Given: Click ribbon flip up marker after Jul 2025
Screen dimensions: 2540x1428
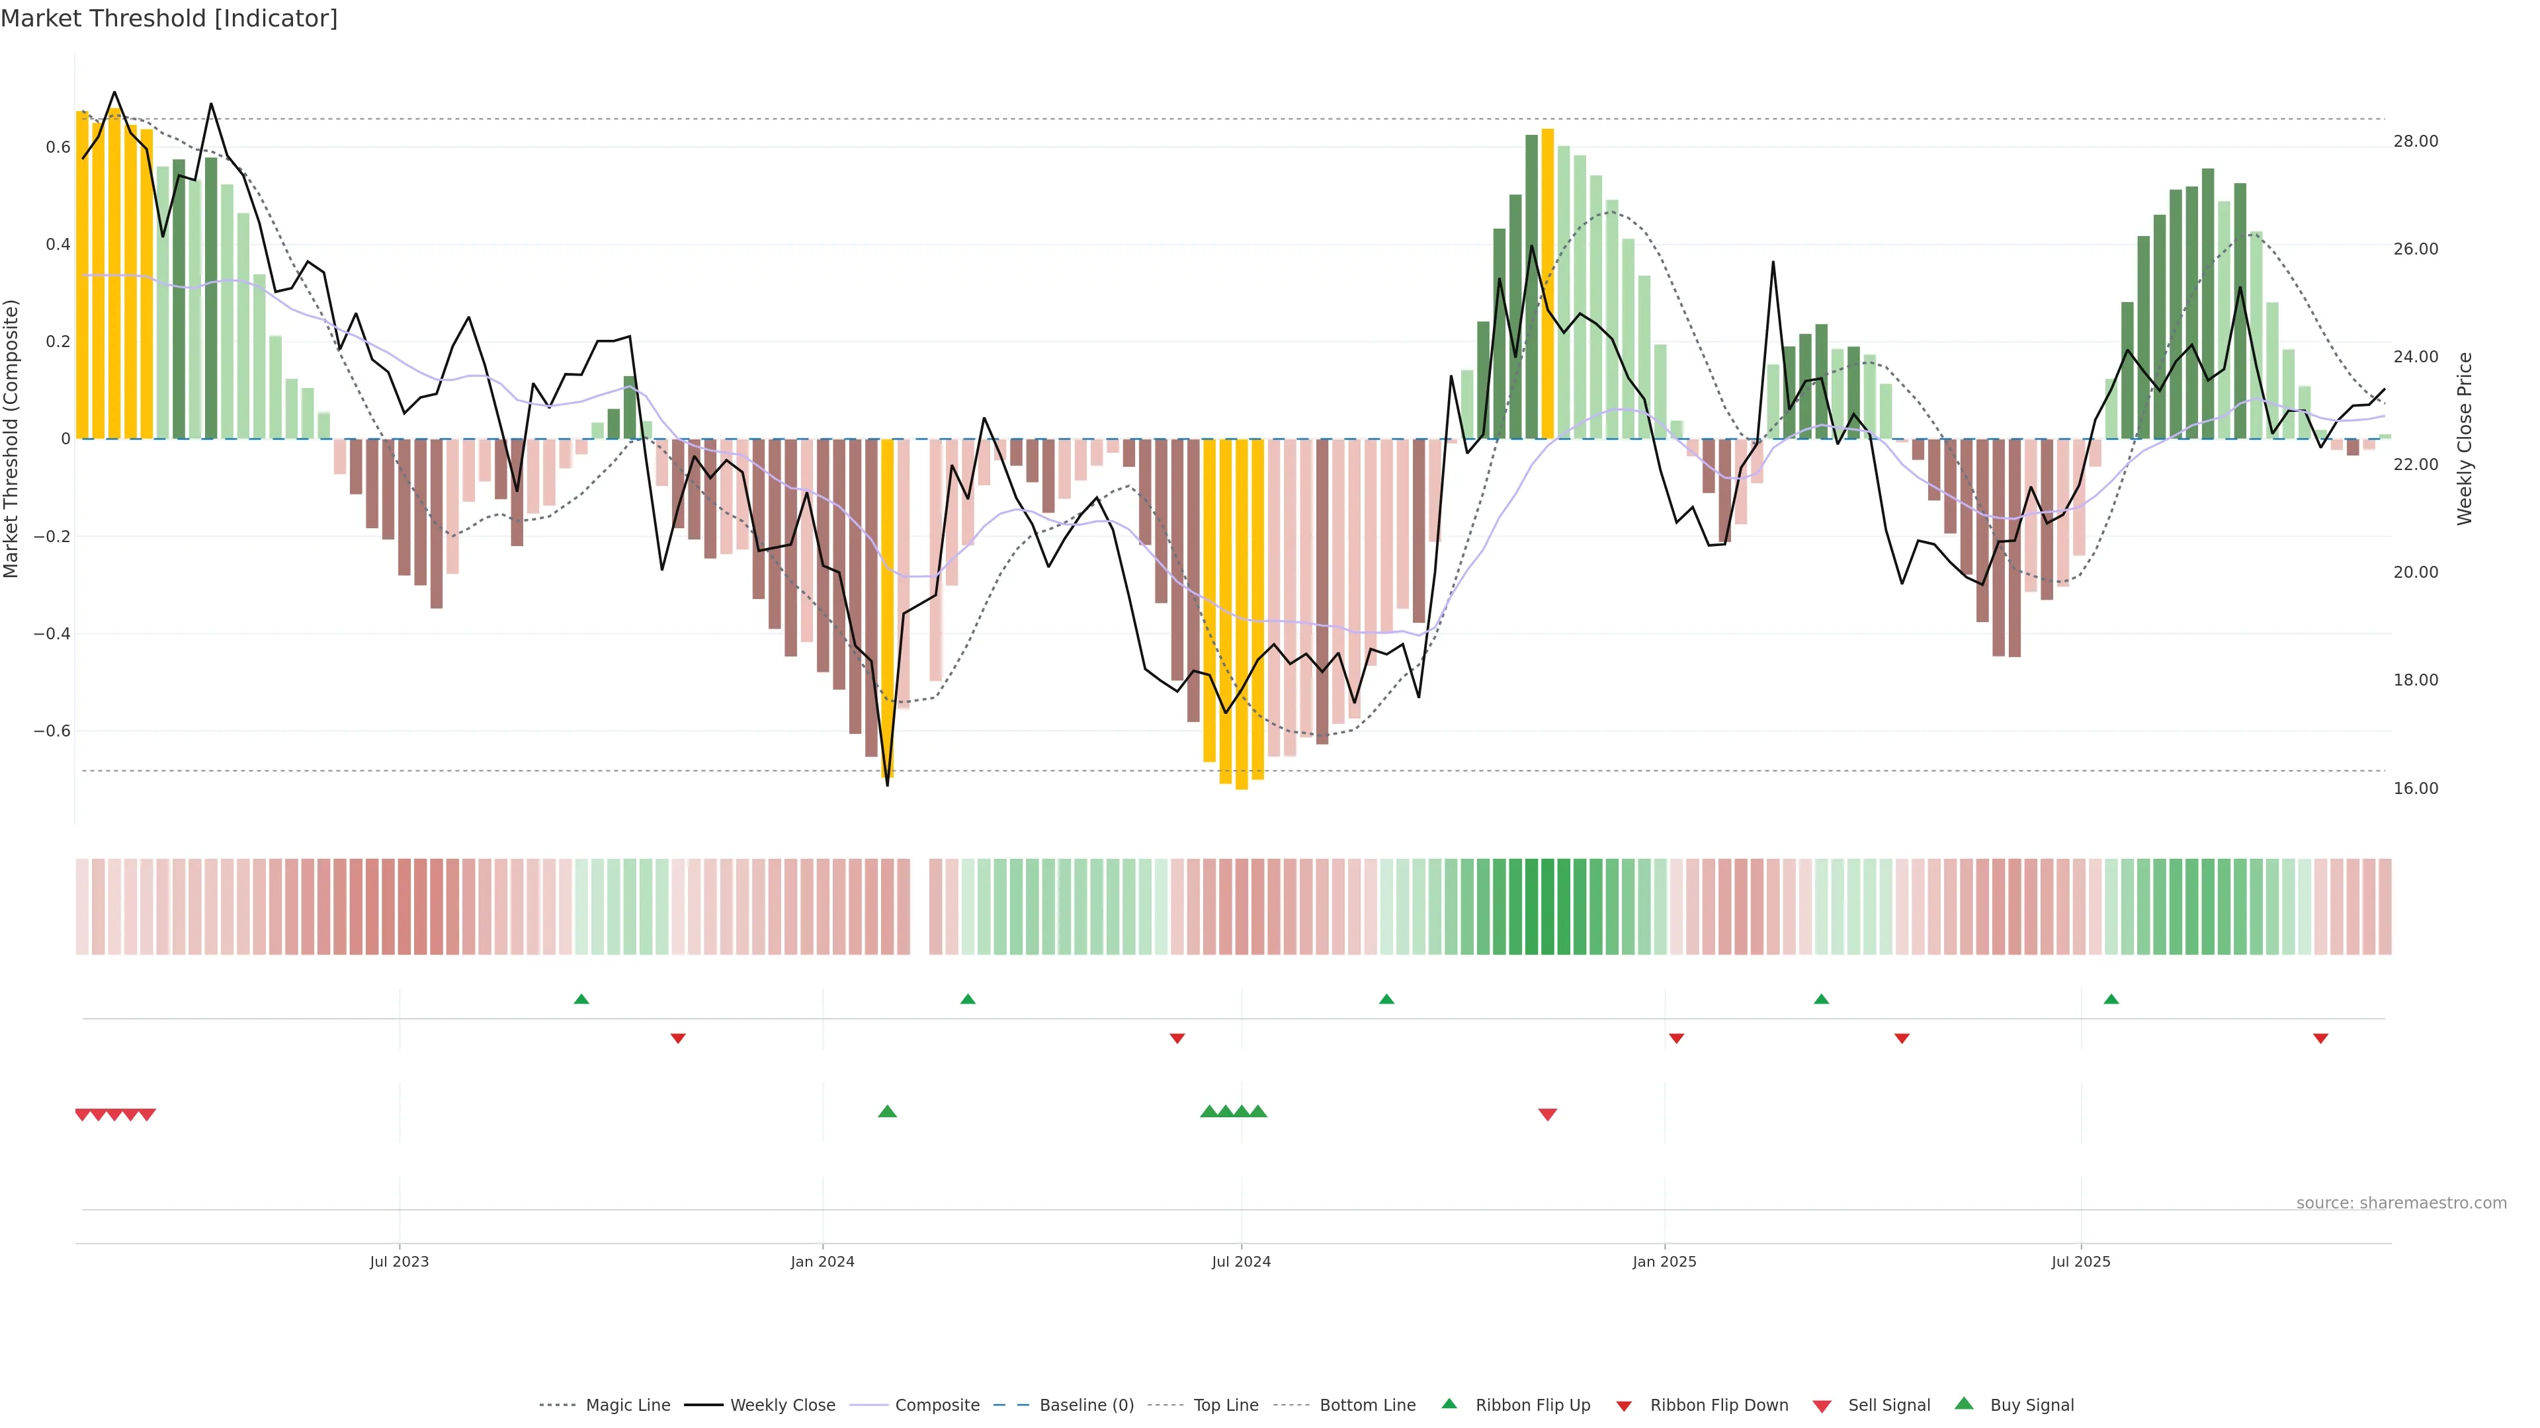Looking at the screenshot, I should pos(2111,1000).
